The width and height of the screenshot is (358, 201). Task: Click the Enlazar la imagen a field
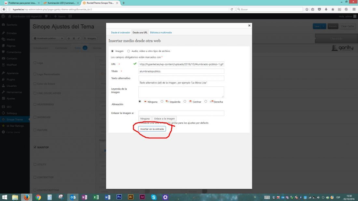[181, 113]
